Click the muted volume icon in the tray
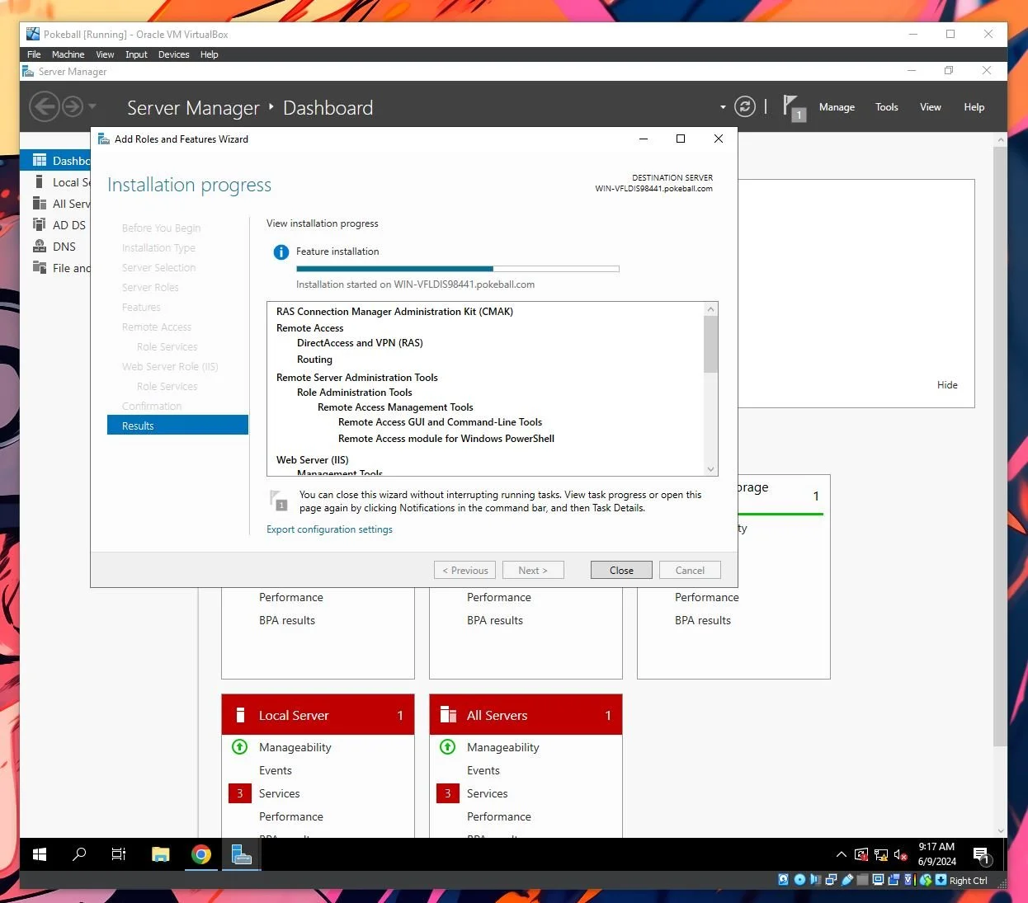The image size is (1028, 903). [900, 854]
